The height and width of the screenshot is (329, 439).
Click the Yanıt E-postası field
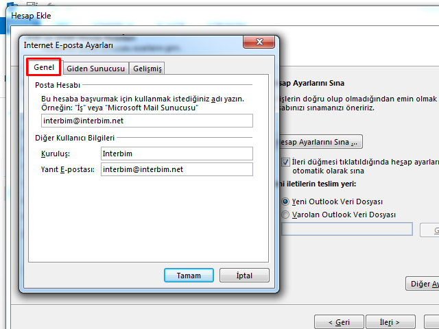point(176,169)
